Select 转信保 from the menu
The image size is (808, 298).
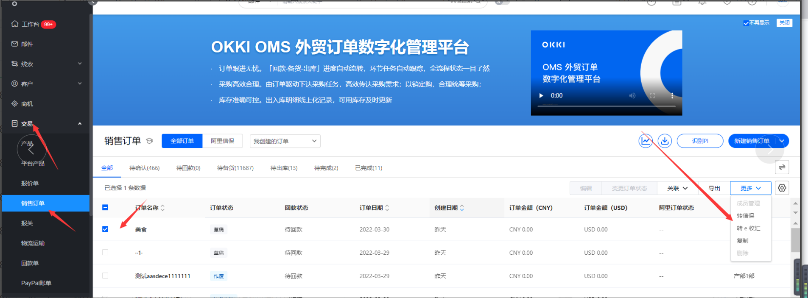(x=745, y=216)
